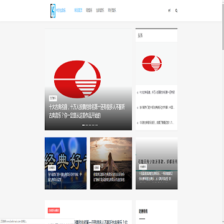Select the blue highlighted navigation menu item

pyautogui.click(x=78, y=11)
